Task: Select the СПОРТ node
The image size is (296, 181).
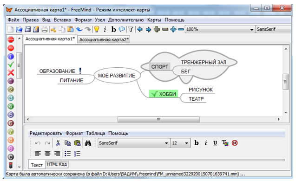Action: [x=160, y=66]
